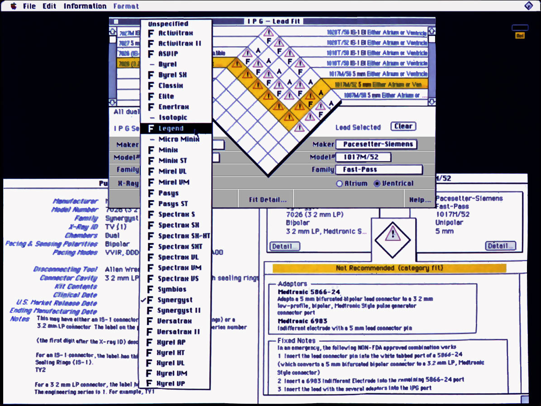Open the Edit menu

coord(49,6)
